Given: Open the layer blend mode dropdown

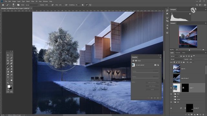Looking at the screenshot, I should point(177,59).
